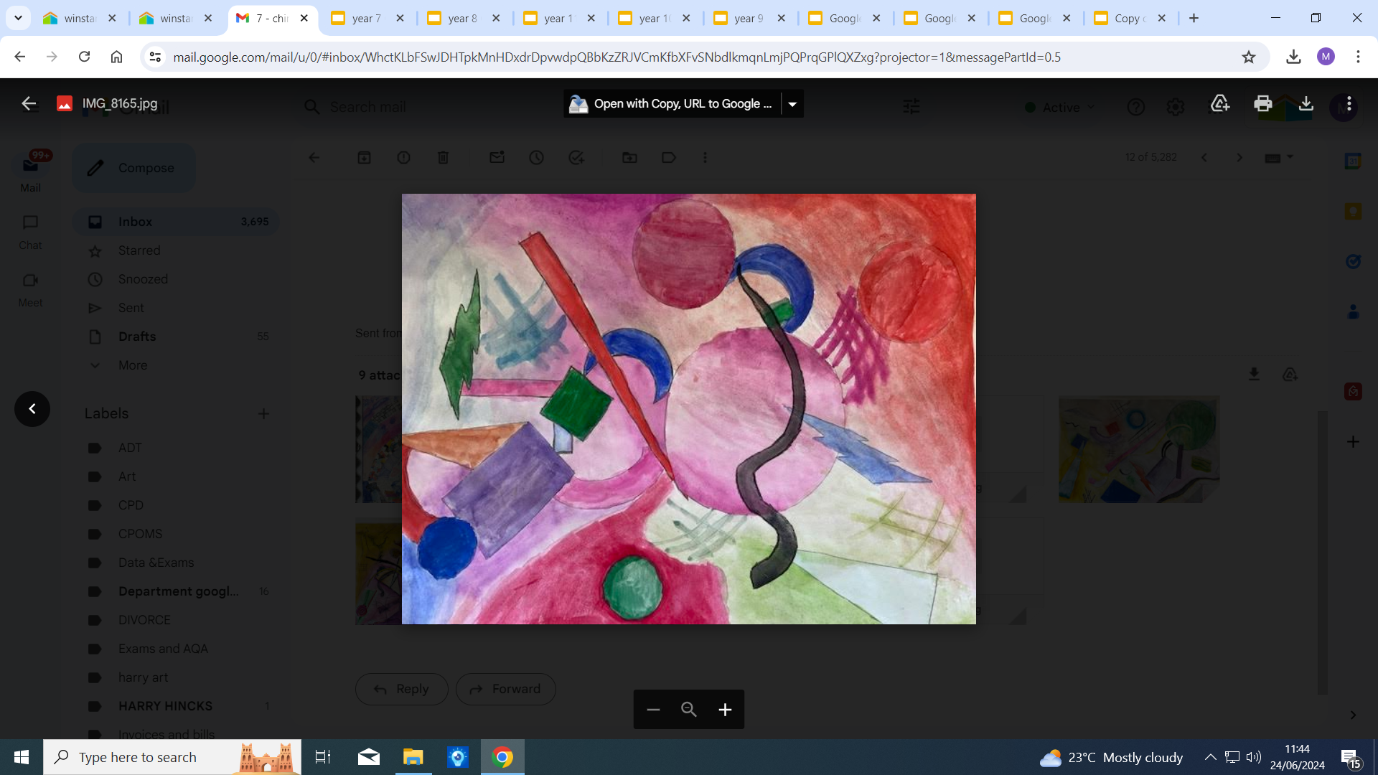Click the Compose button

(x=133, y=168)
